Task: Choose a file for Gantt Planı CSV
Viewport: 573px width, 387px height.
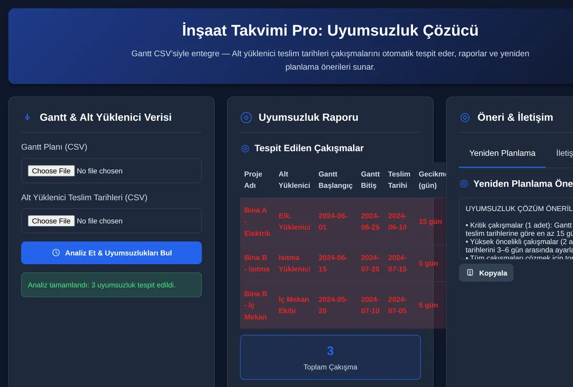Action: click(51, 171)
